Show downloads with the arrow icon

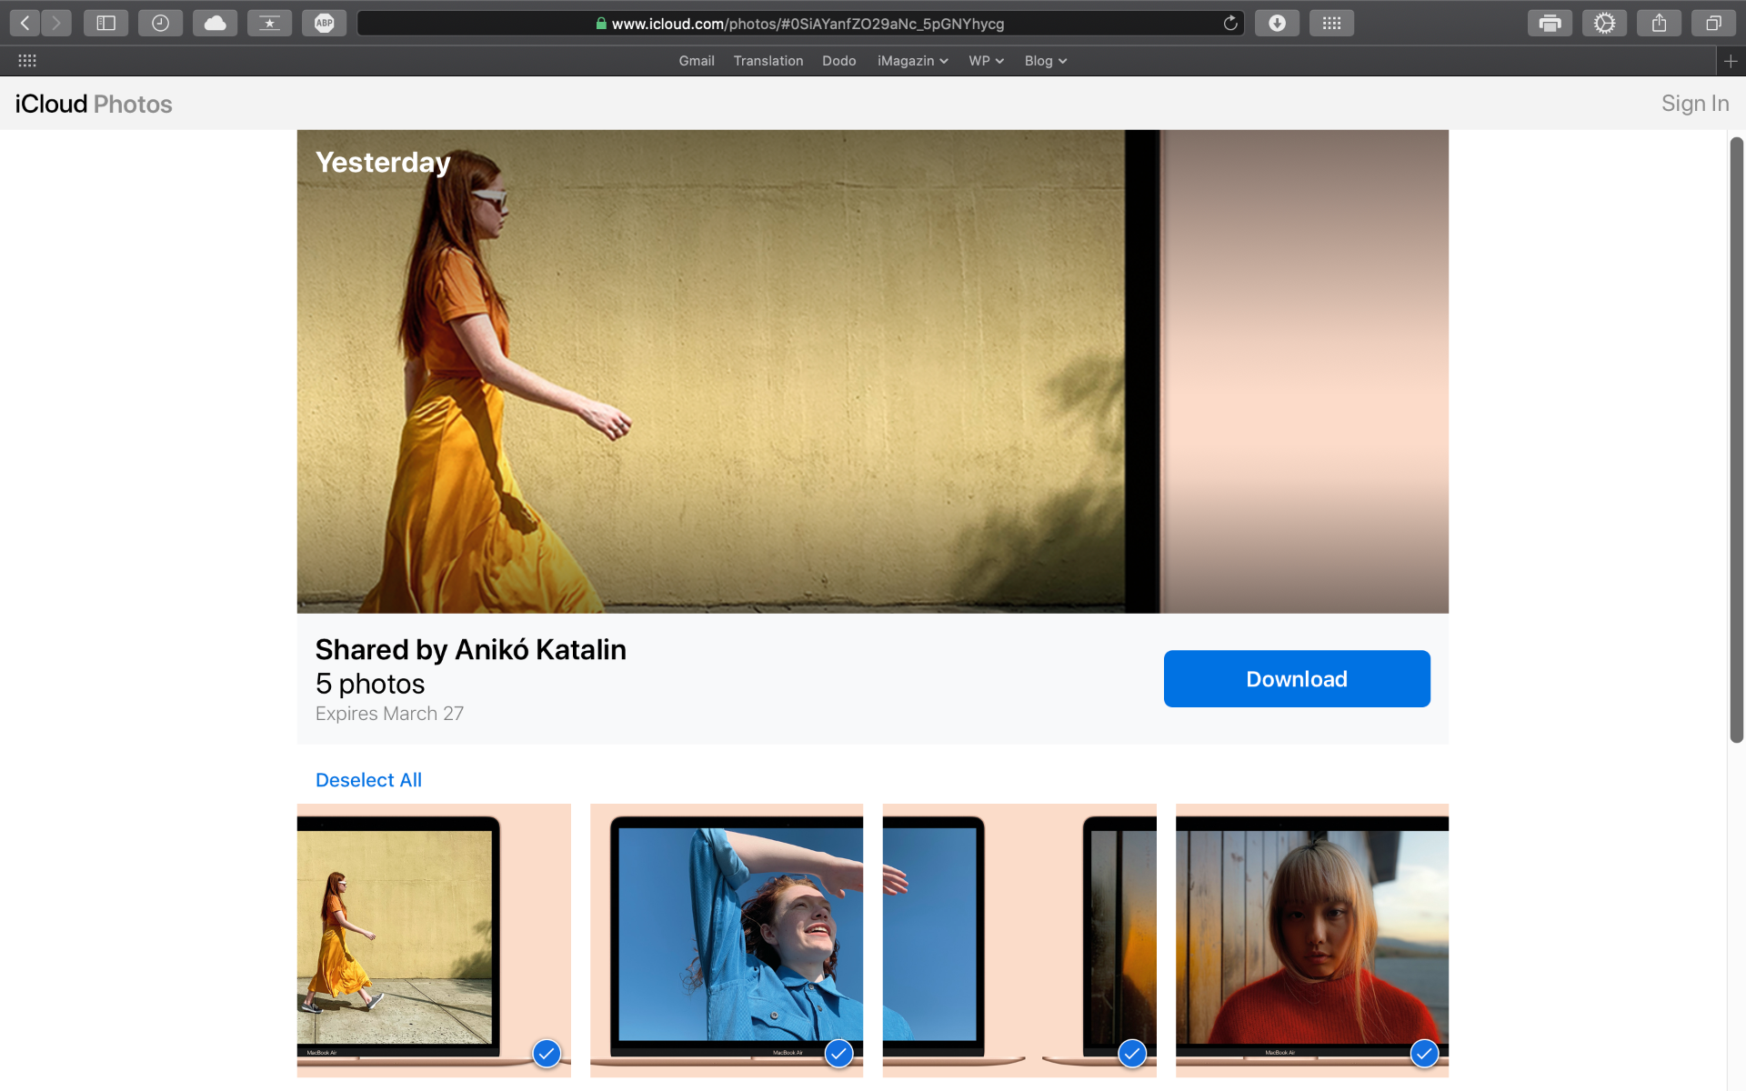coord(1277,24)
